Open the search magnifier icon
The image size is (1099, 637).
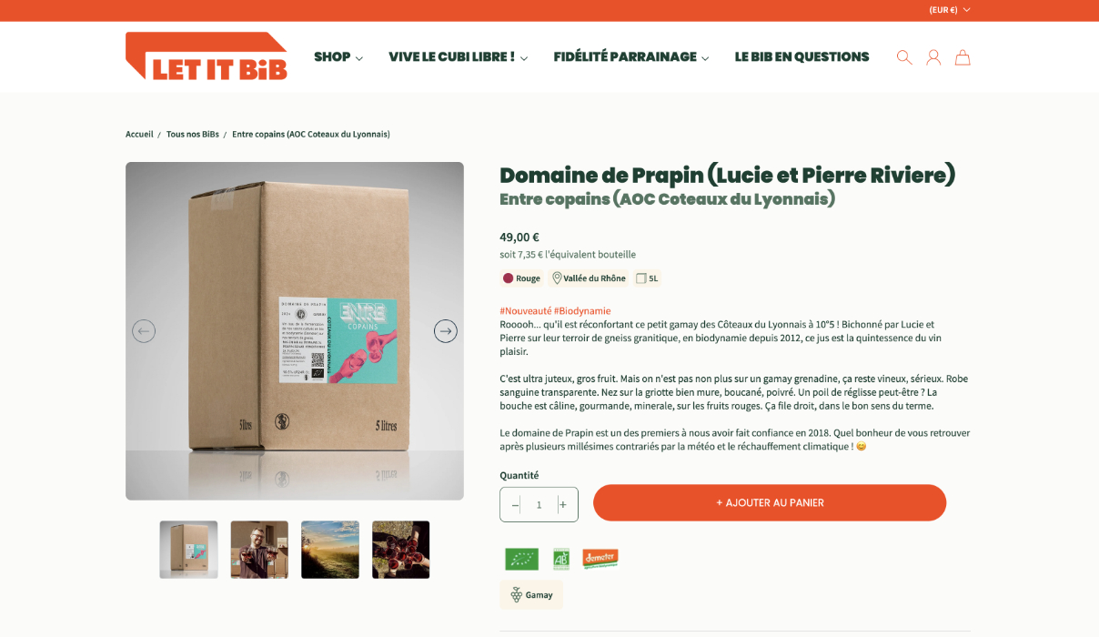[903, 57]
